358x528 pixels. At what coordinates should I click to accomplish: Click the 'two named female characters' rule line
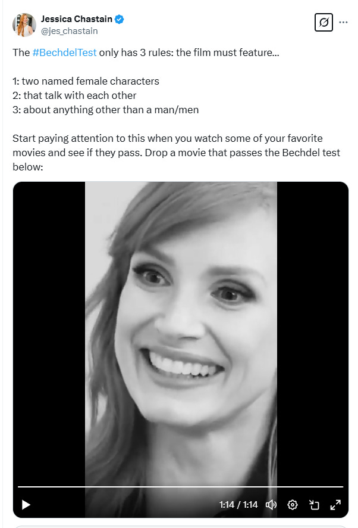point(86,81)
